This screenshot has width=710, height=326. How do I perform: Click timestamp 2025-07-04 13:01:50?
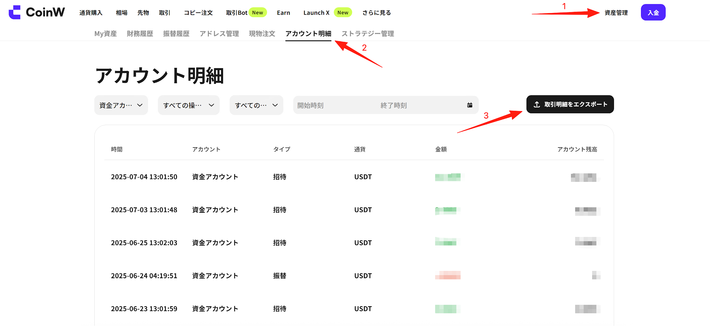tap(144, 177)
